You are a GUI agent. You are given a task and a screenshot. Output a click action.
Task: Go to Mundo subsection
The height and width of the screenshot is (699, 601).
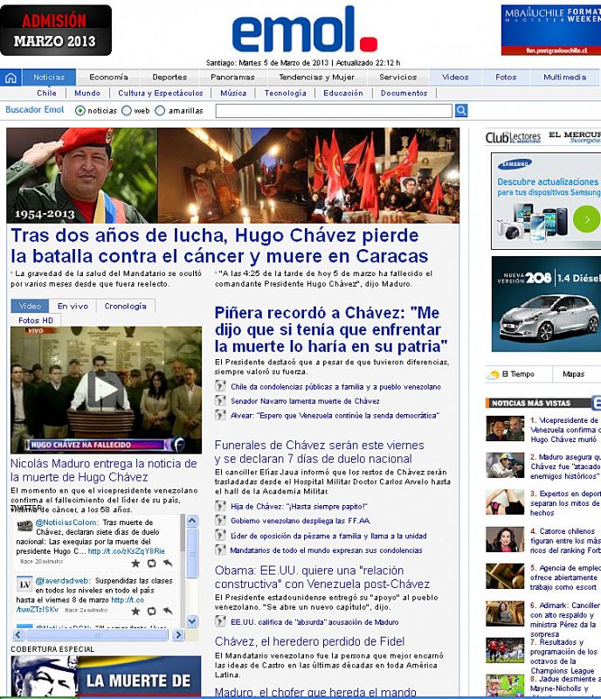[87, 93]
